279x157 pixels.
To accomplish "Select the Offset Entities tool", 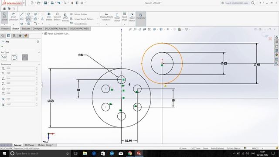I will pyautogui.click(x=65, y=17).
